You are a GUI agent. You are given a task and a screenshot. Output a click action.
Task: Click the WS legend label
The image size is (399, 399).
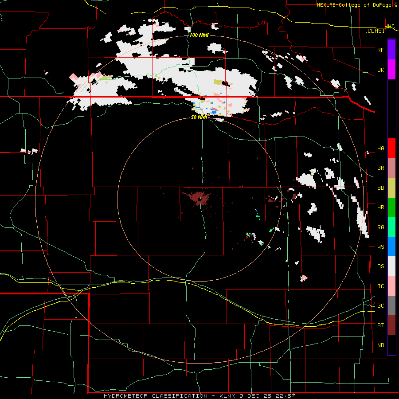[x=380, y=247]
